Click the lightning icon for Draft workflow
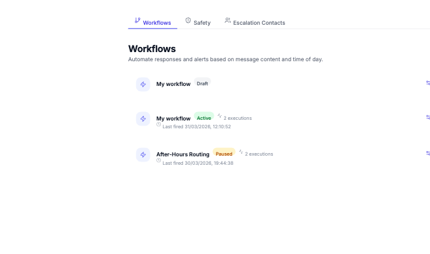Image resolution: width=430 pixels, height=254 pixels. coord(143,84)
